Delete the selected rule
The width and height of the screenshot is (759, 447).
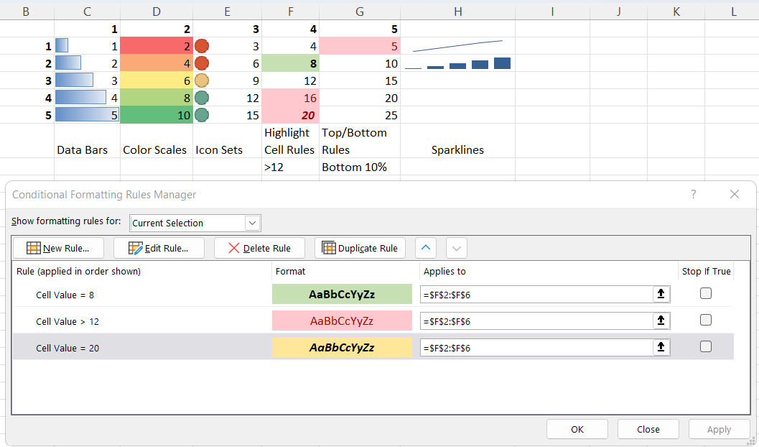pos(259,248)
